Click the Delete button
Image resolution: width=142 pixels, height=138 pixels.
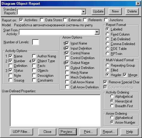pos(132,11)
